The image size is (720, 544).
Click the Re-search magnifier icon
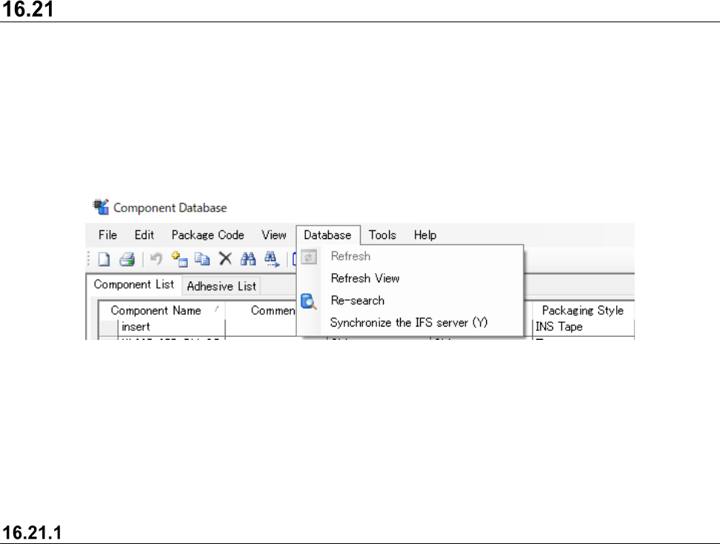pos(309,301)
